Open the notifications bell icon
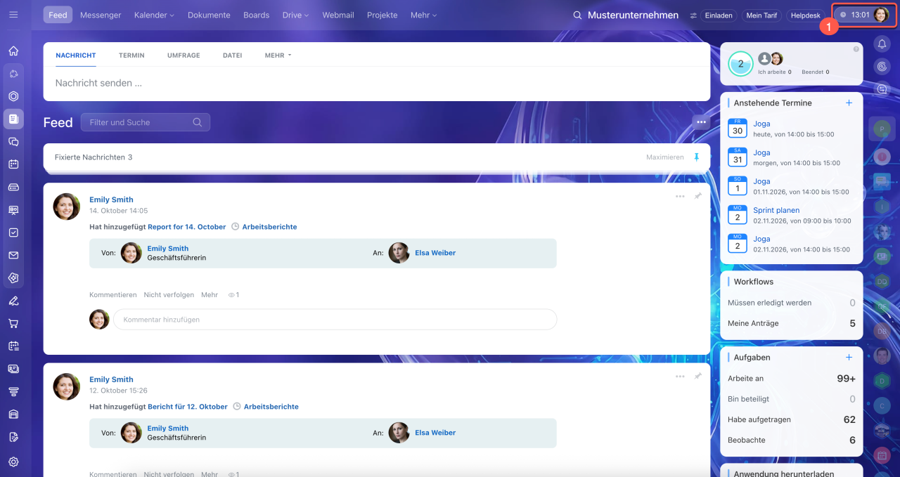Screen dimensions: 900x477 [x=882, y=44]
